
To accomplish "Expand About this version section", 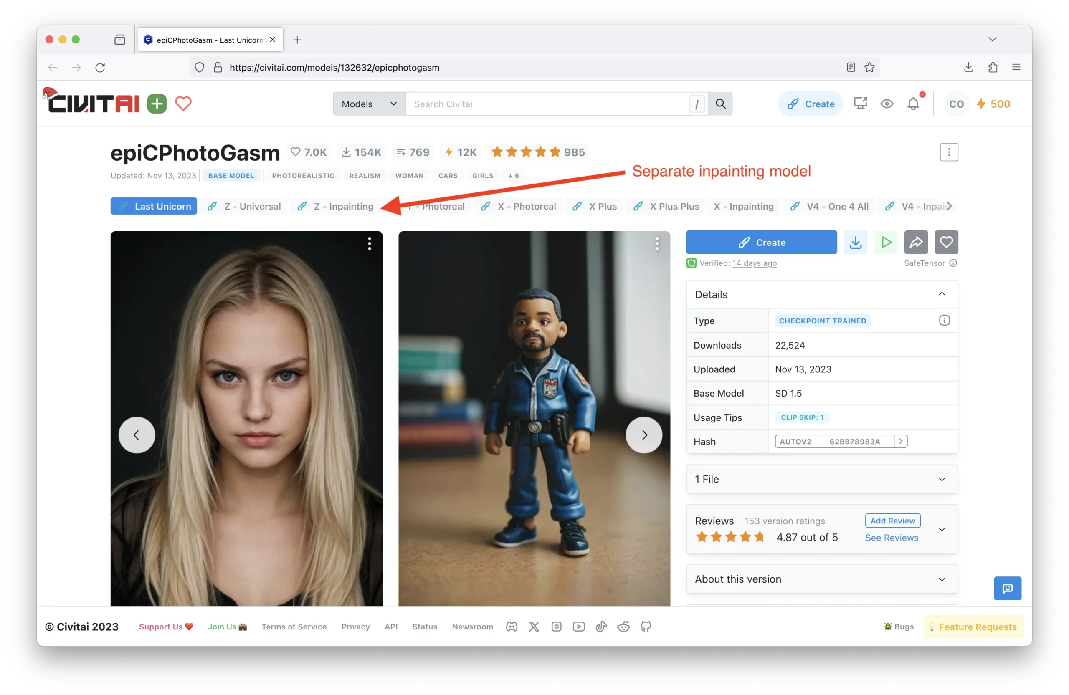I will [x=822, y=579].
